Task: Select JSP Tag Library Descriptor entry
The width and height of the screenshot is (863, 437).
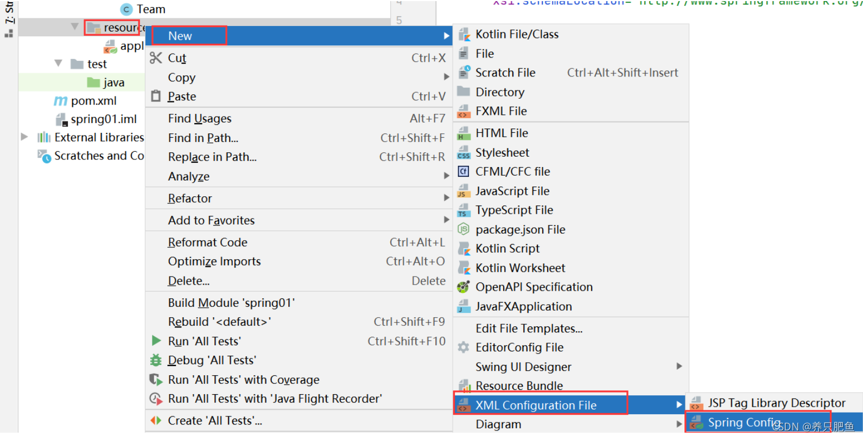Action: [774, 403]
